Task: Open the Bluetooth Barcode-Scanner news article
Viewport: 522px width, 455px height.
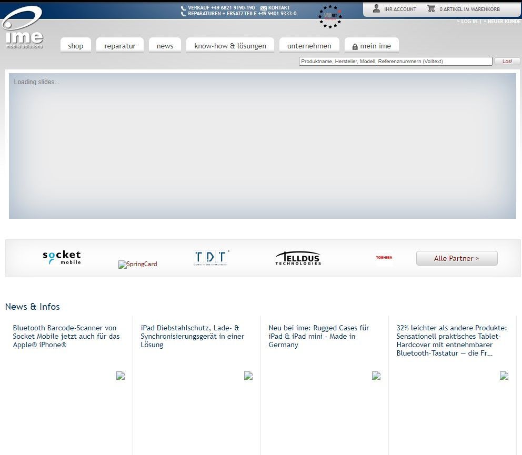Action: [66, 336]
